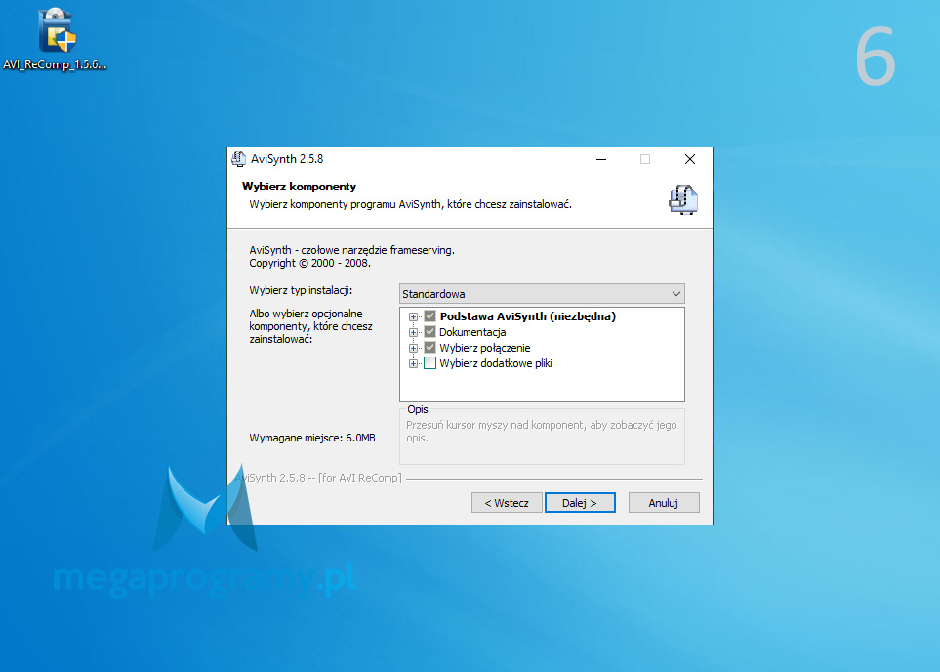Cancel installation with the Anuluj button

[x=664, y=503]
